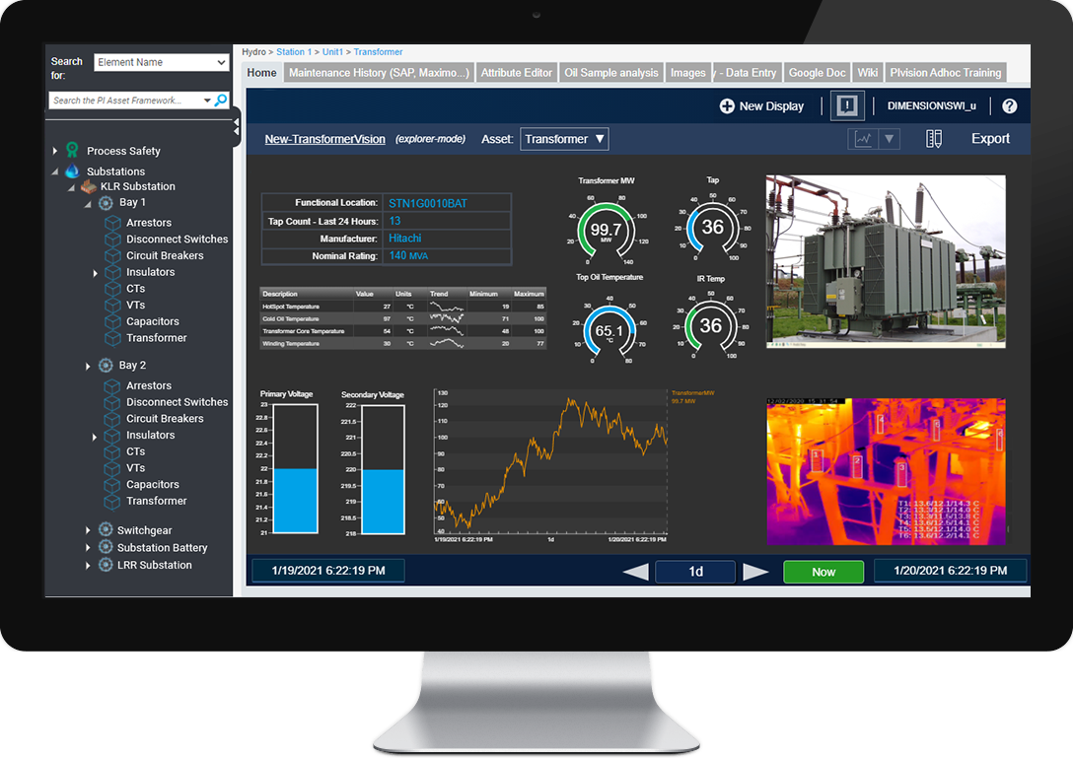
Task: Switch to the Attribute Editor tab
Action: click(x=516, y=72)
